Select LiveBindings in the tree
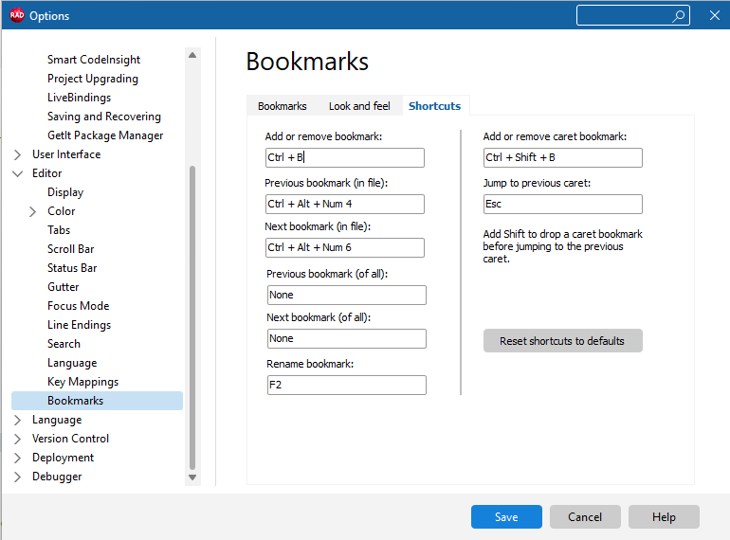Image resolution: width=730 pixels, height=540 pixels. 79,98
